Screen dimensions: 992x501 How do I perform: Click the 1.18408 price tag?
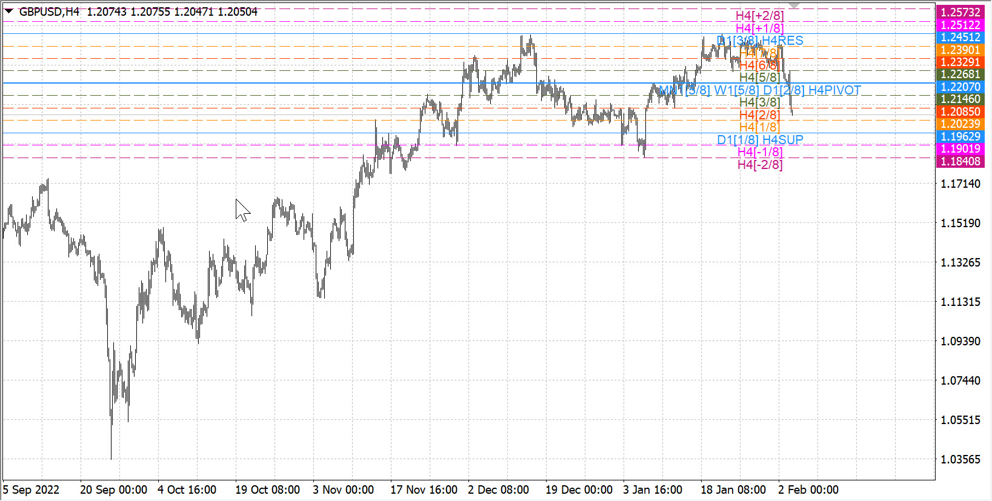(x=960, y=161)
